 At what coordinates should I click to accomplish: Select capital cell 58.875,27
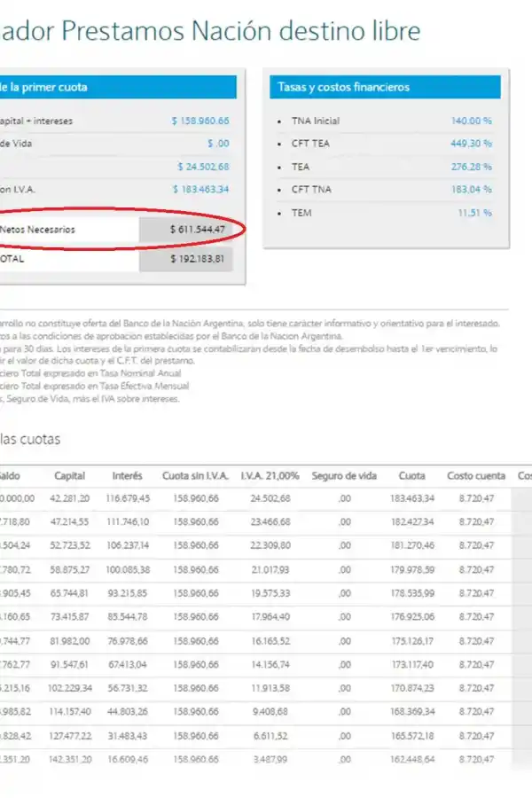(x=70, y=569)
